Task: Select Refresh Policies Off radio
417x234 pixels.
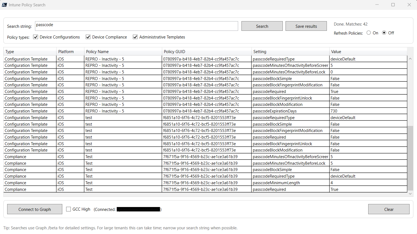Action: [x=384, y=33]
